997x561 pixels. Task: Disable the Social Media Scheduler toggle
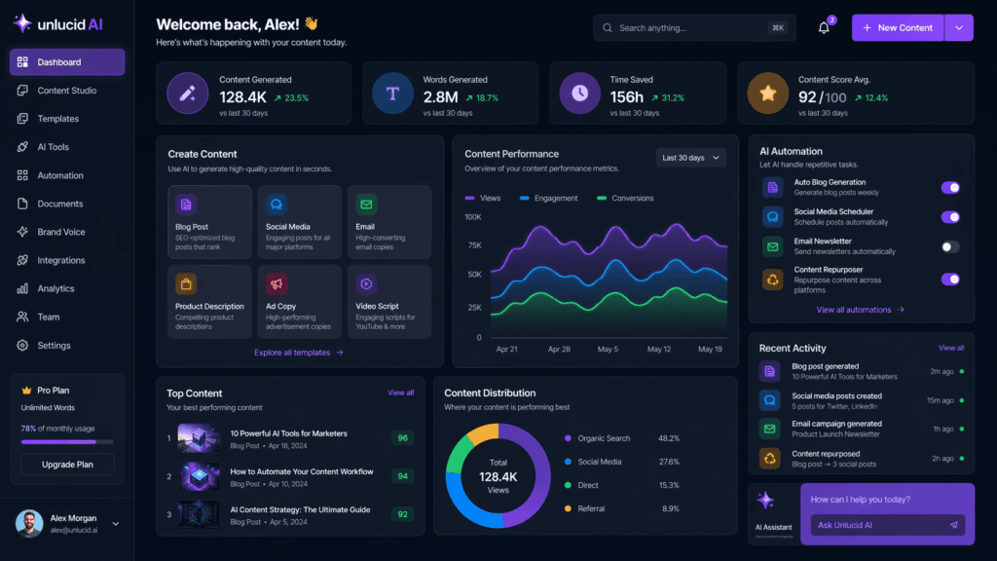pos(950,217)
